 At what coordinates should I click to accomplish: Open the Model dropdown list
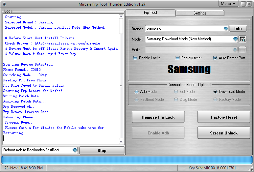click(235, 39)
